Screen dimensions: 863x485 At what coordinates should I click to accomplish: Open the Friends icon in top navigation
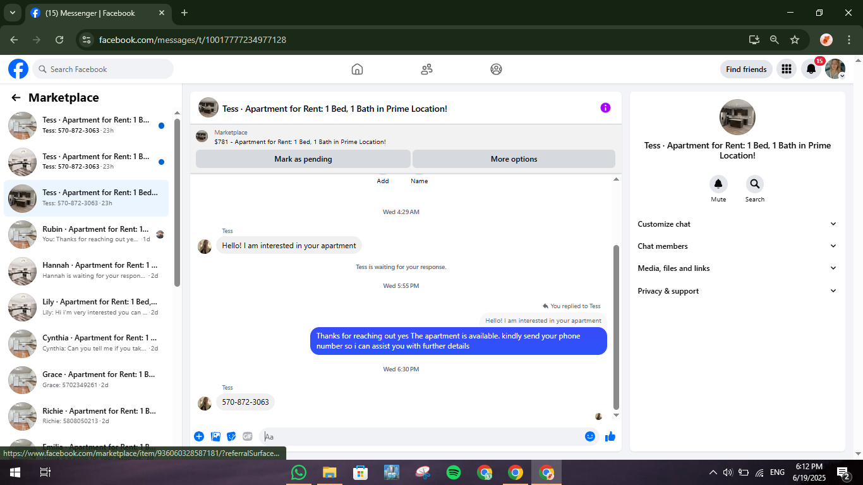click(x=426, y=69)
